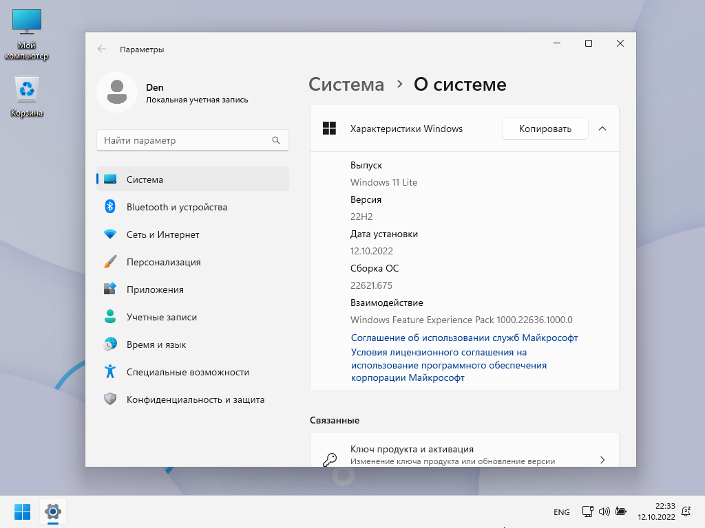
Task: Select Система in the sidebar
Action: click(145, 179)
